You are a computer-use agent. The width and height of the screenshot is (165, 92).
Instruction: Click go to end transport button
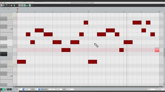[11, 89]
